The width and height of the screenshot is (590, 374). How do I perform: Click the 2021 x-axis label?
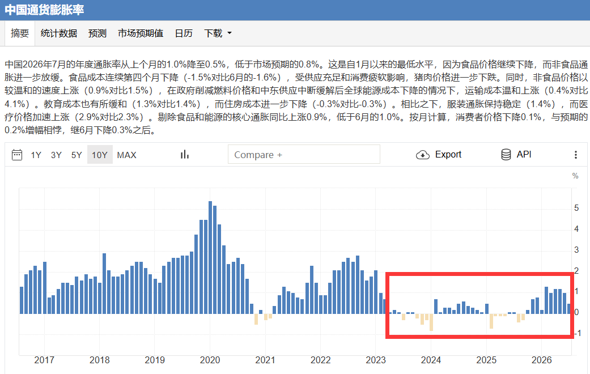tap(265, 360)
